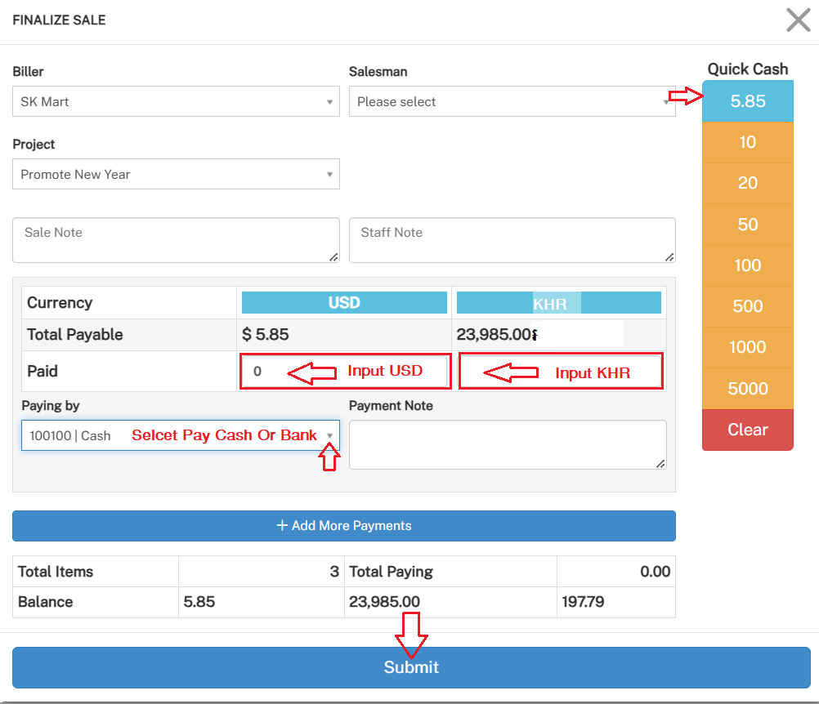Open the Biller dropdown showing SK Mart
Viewport: 819px width, 704px height.
pyautogui.click(x=176, y=102)
